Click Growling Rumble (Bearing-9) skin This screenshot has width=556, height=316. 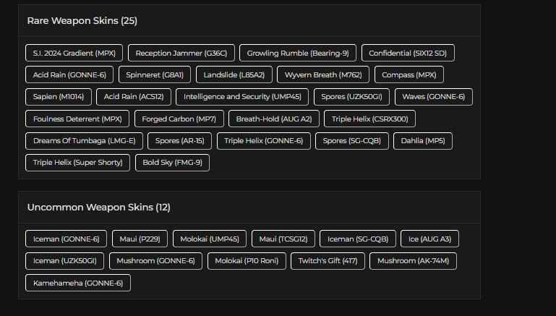click(298, 53)
